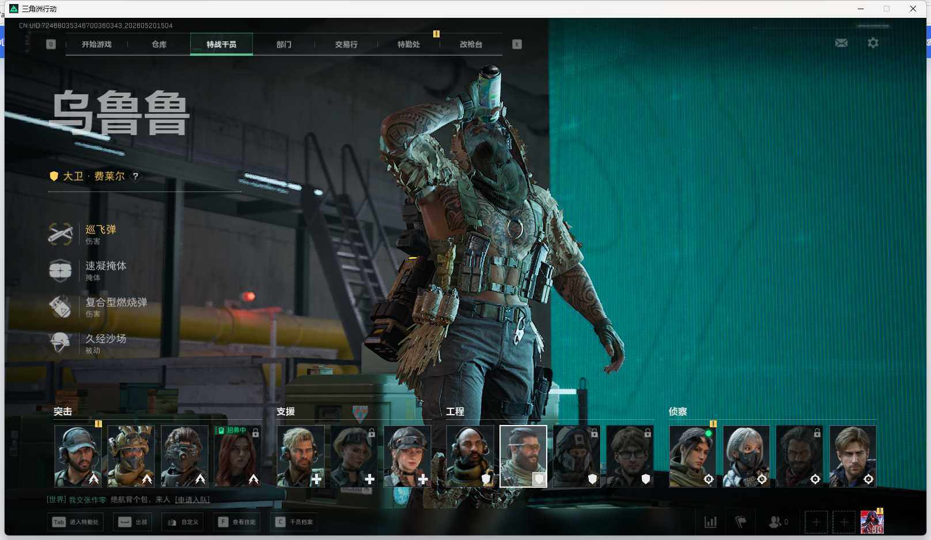The height and width of the screenshot is (540, 931).
Task: Click the second empty squad slot plus
Action: [844, 522]
